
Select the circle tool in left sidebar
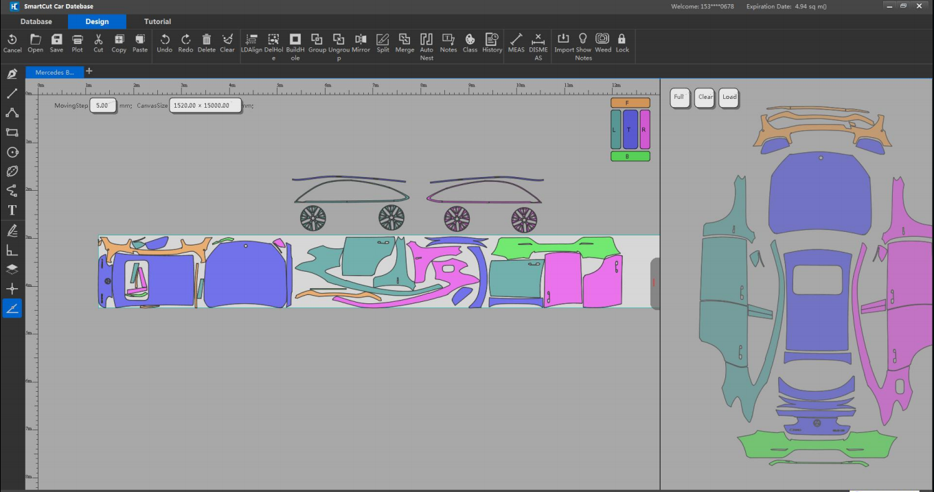coord(12,152)
